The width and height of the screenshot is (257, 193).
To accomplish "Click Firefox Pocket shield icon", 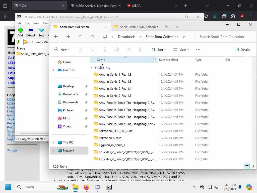I will click(x=206, y=16).
